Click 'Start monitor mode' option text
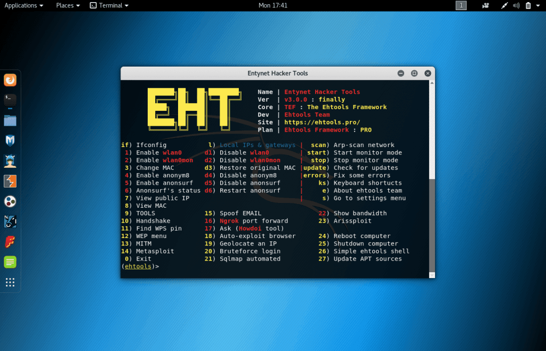546x351 pixels. (368, 152)
